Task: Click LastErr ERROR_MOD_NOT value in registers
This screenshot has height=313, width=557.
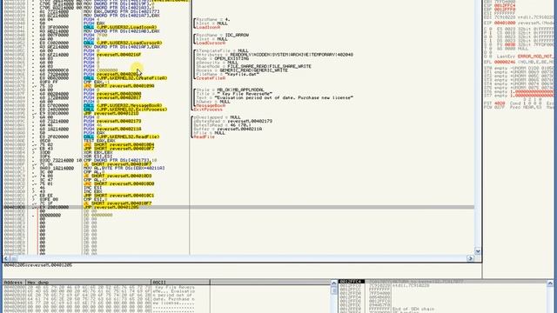Action: (535, 57)
